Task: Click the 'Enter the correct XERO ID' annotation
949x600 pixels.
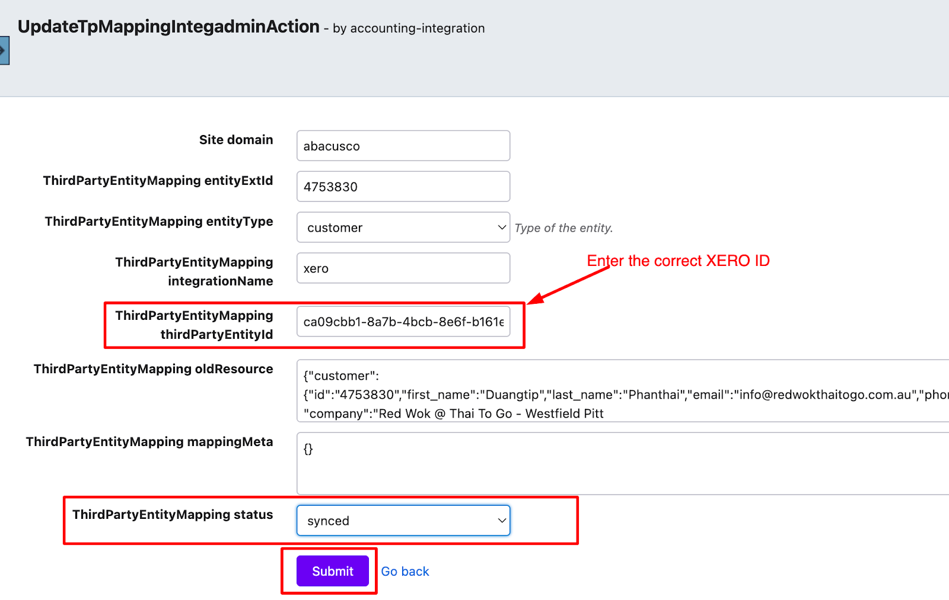Action: click(678, 261)
